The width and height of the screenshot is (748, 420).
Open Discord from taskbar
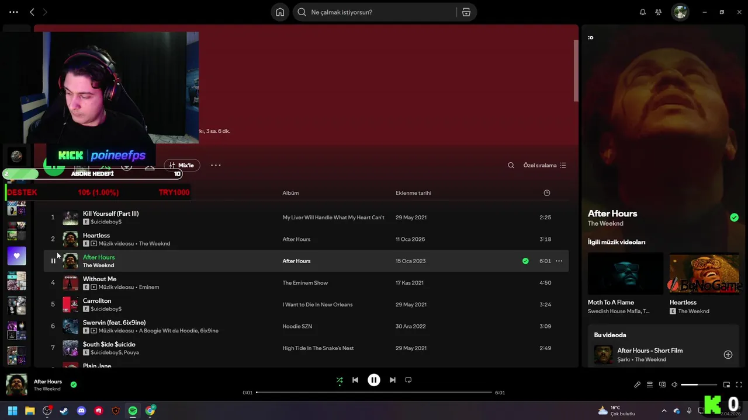point(81,411)
